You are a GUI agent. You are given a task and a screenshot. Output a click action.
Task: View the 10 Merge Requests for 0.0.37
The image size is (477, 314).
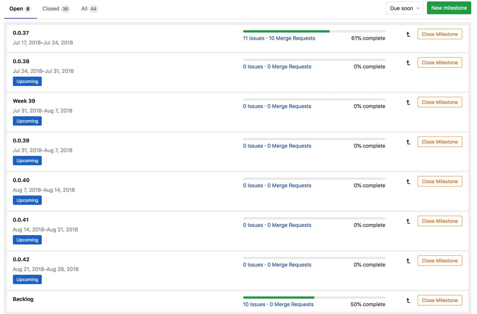point(292,38)
